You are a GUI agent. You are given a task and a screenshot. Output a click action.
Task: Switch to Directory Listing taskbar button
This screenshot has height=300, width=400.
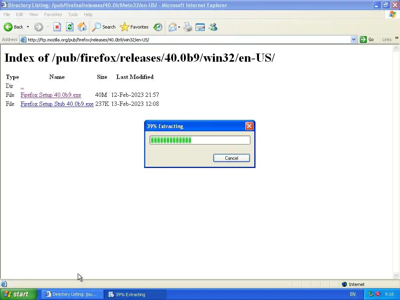[72, 295]
